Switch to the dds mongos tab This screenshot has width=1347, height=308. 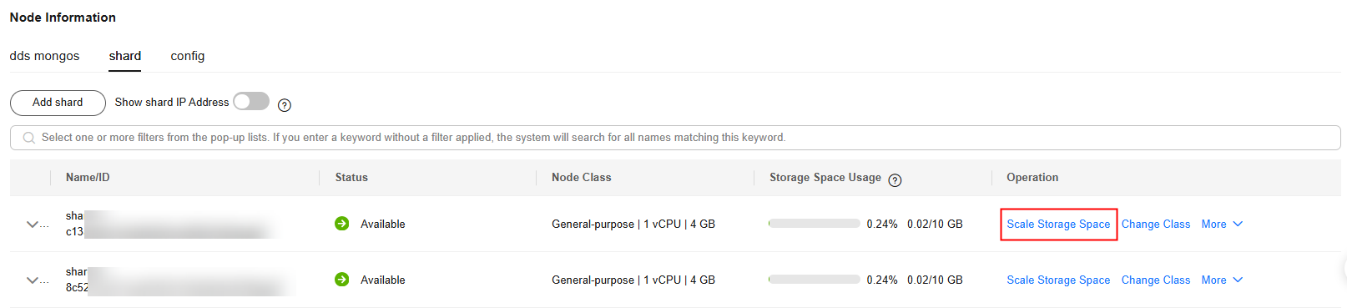[x=45, y=56]
